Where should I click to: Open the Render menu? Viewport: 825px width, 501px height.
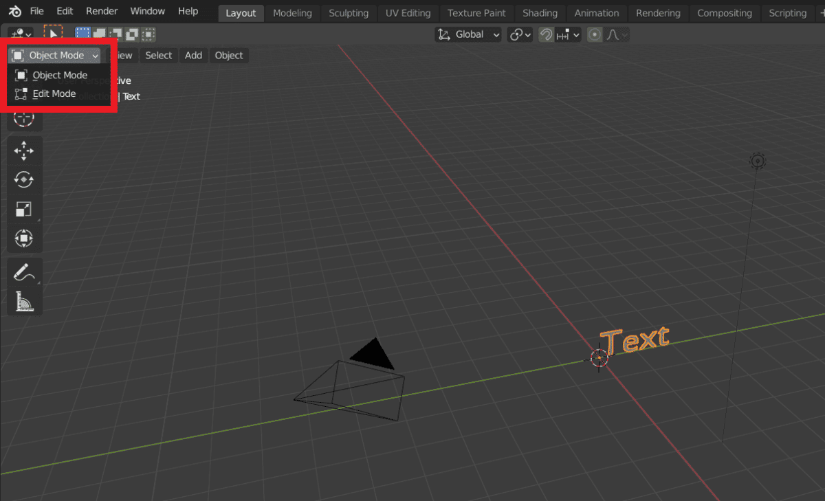pyautogui.click(x=102, y=11)
